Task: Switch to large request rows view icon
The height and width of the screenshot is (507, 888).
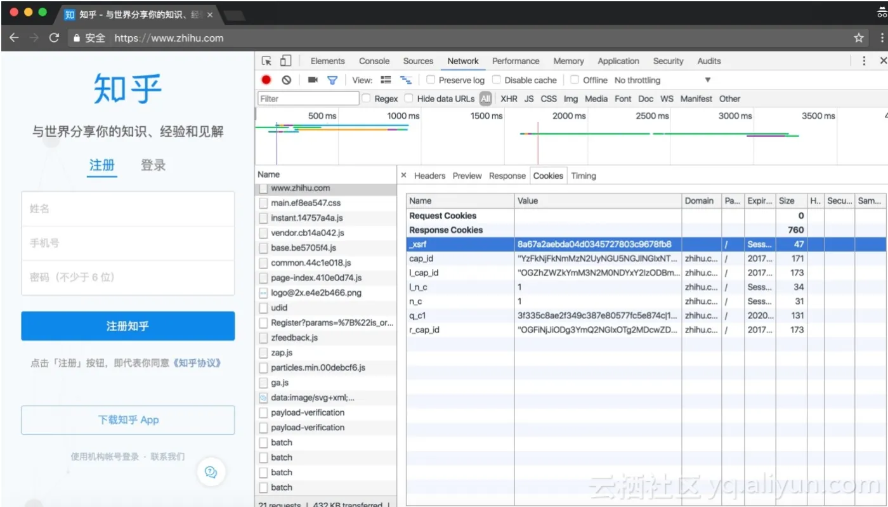Action: (x=386, y=80)
